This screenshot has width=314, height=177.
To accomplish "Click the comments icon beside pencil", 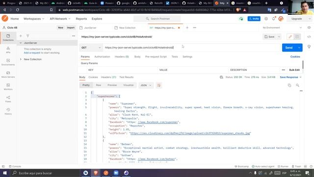I will click(x=297, y=37).
